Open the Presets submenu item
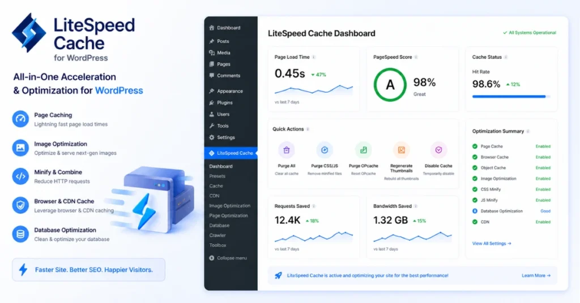 [217, 176]
